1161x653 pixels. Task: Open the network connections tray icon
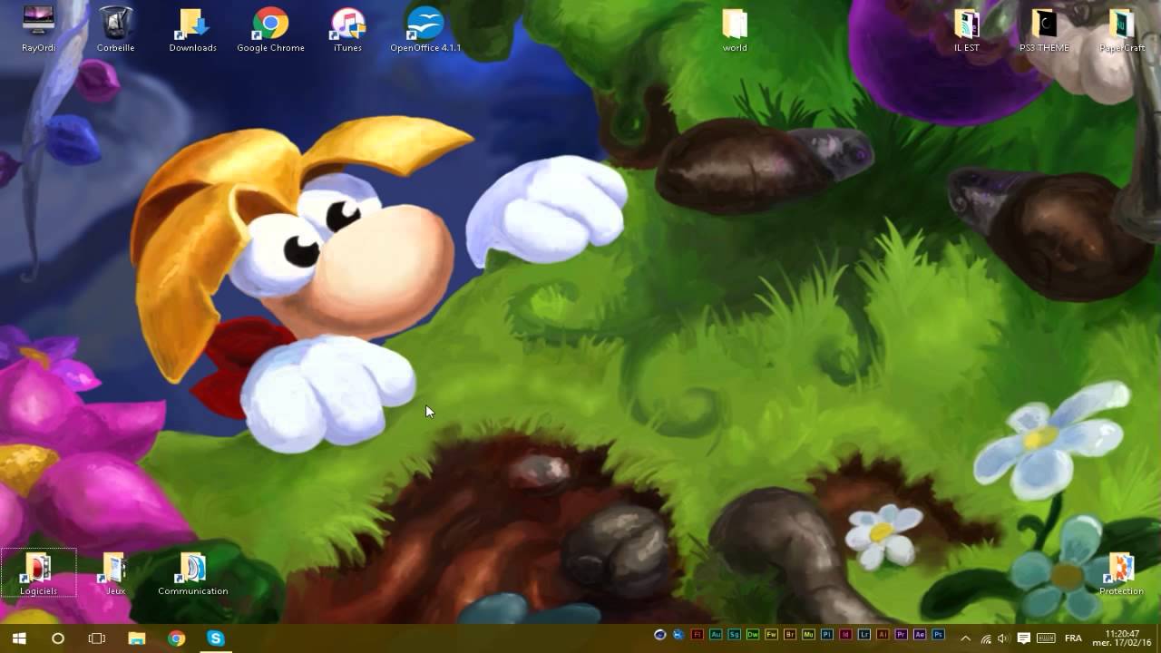tap(986, 638)
